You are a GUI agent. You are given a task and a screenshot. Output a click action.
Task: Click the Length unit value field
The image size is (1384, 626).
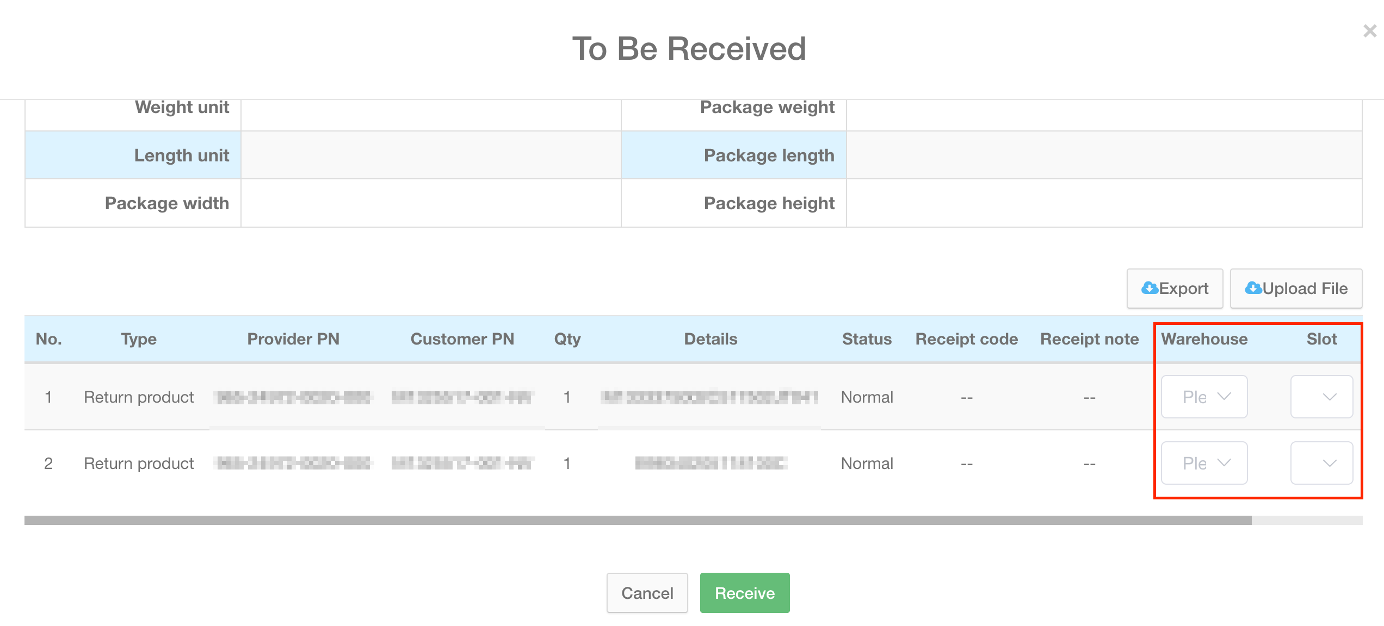(430, 155)
